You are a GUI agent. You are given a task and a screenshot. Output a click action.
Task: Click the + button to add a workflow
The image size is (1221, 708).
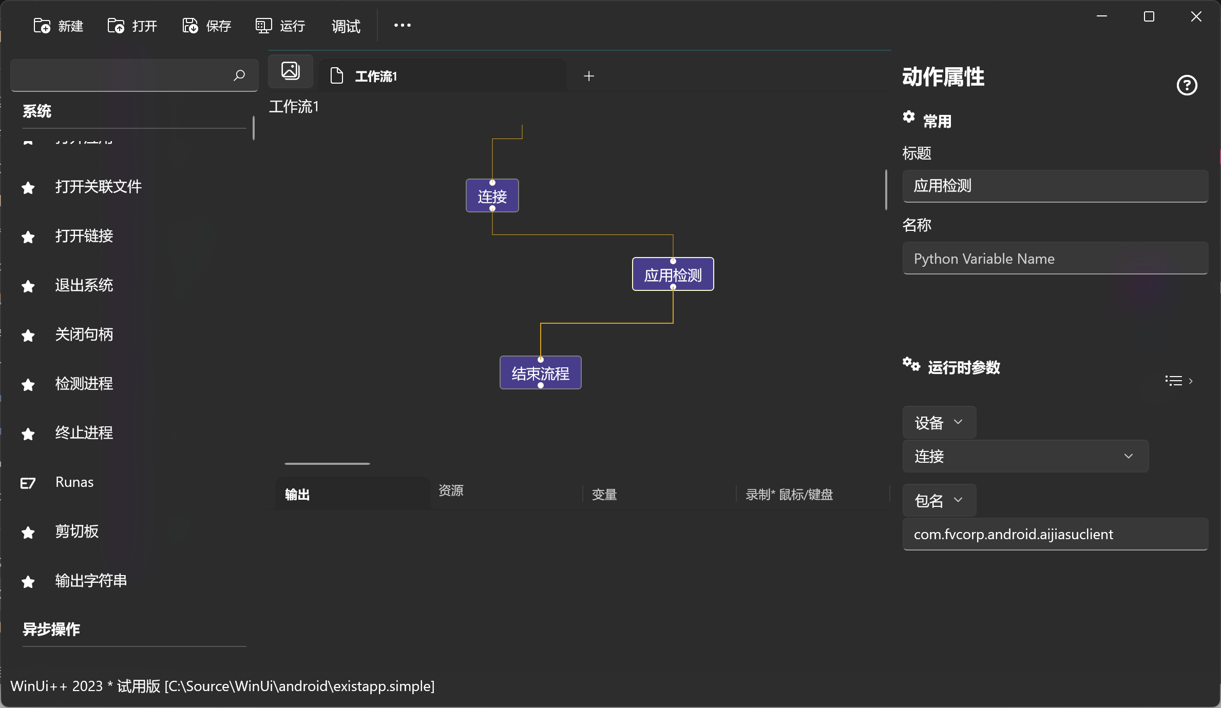(x=588, y=76)
